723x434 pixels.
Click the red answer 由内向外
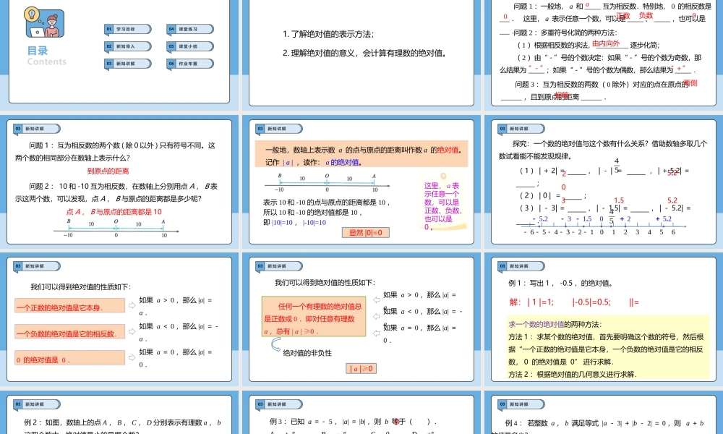(x=606, y=43)
